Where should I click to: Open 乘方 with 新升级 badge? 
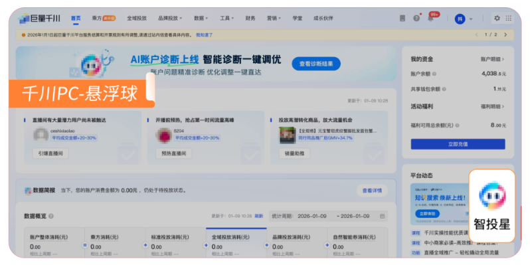coord(104,18)
